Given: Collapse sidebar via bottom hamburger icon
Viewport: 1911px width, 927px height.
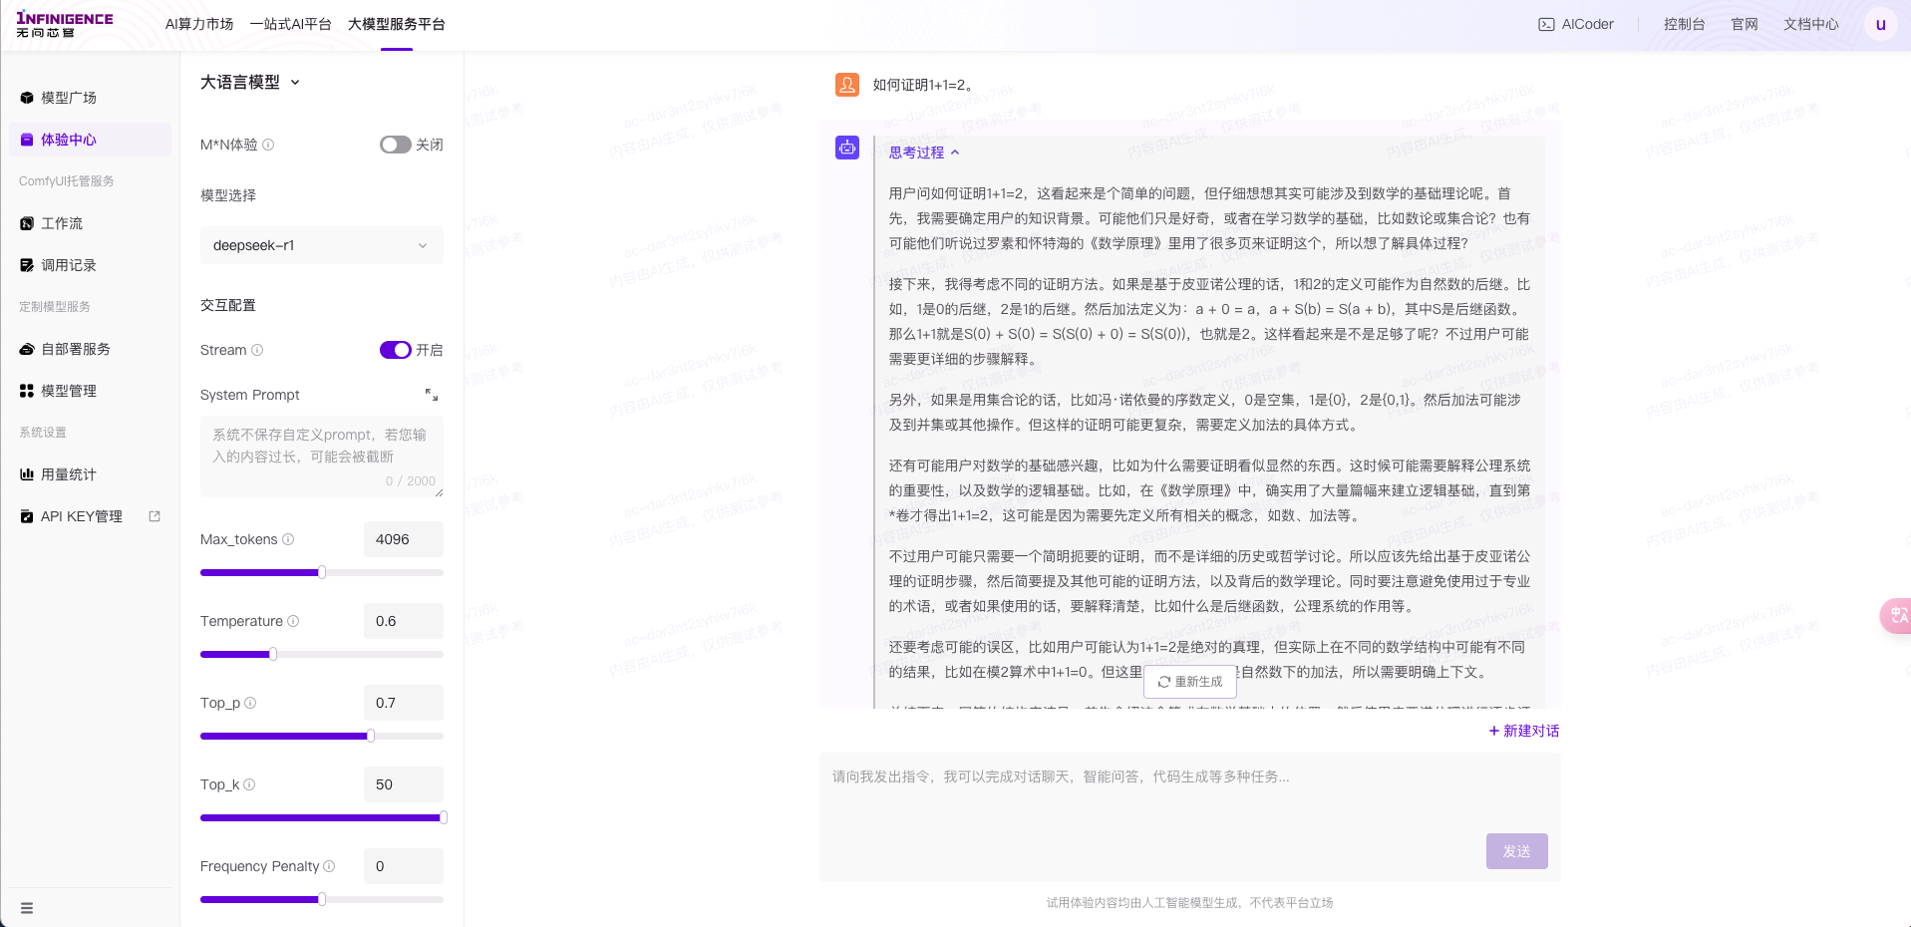Looking at the screenshot, I should coord(27,908).
